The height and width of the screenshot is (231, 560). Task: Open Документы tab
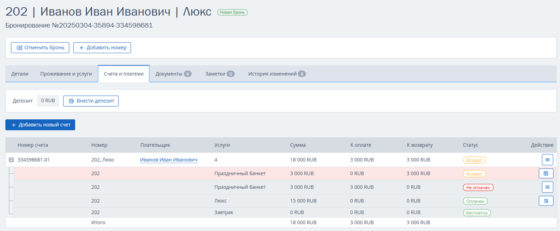(173, 74)
